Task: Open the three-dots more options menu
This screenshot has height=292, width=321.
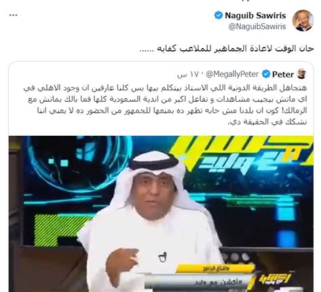Action: [13, 16]
